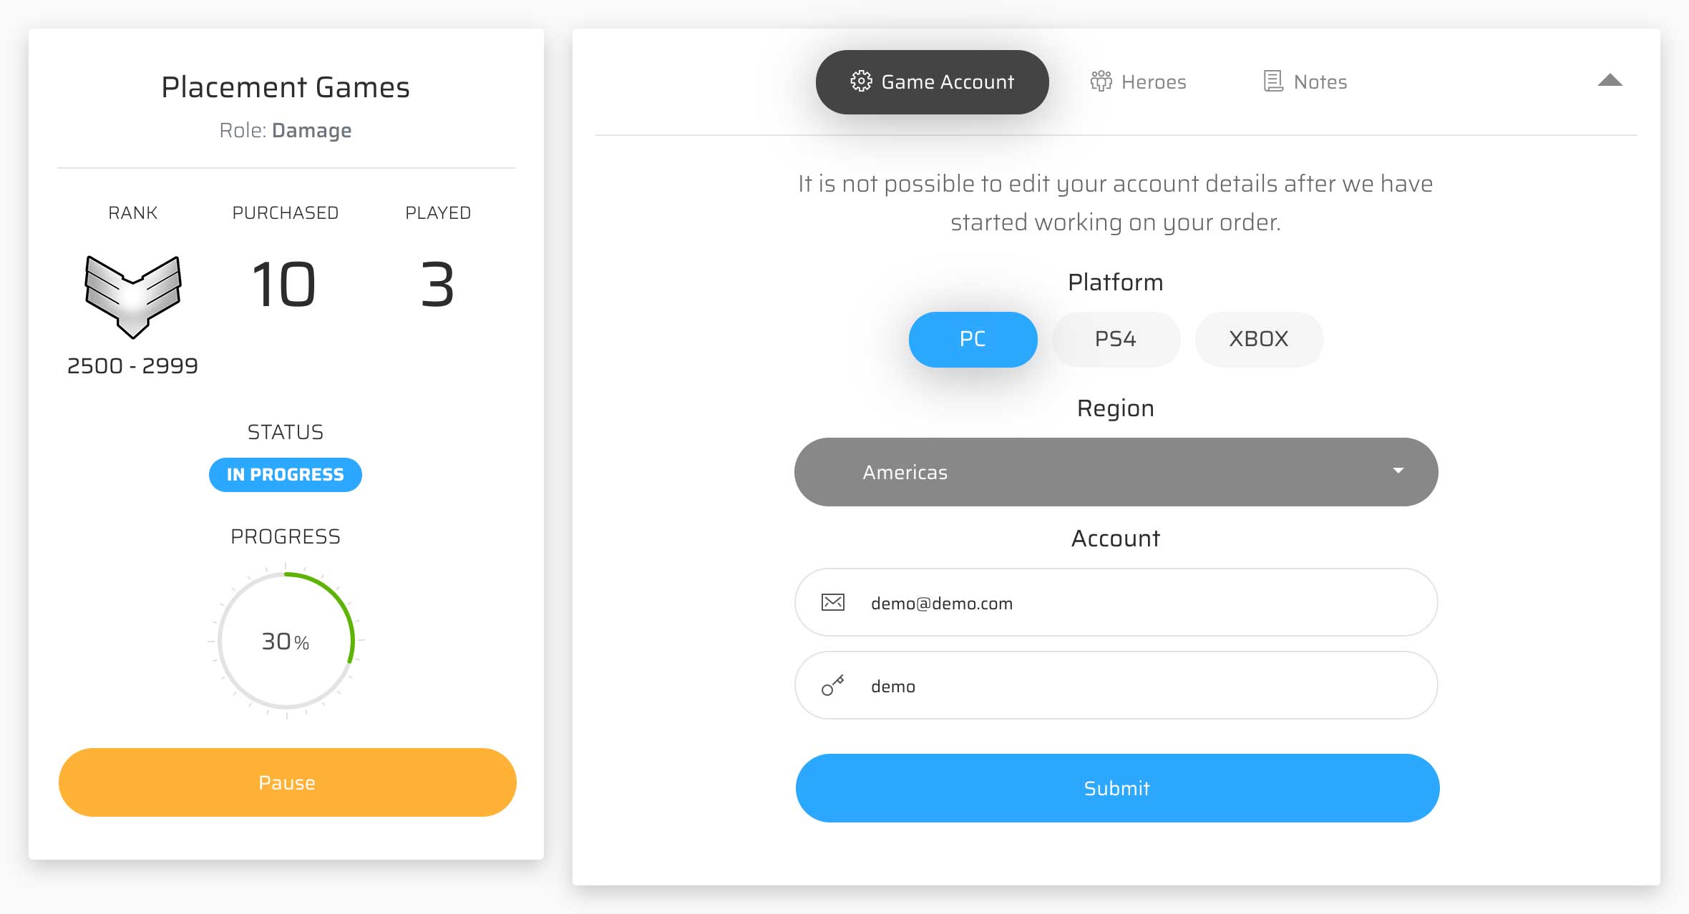Switch to the Notes tab
The image size is (1689, 914).
point(1305,82)
